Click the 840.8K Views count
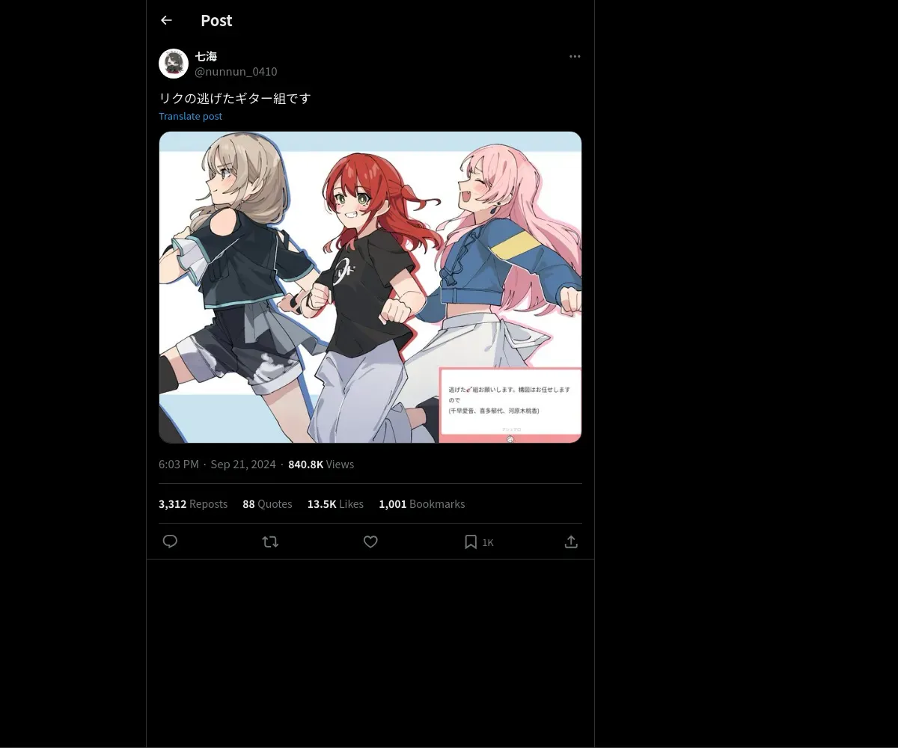Screen dimensions: 898x748 tap(321, 465)
